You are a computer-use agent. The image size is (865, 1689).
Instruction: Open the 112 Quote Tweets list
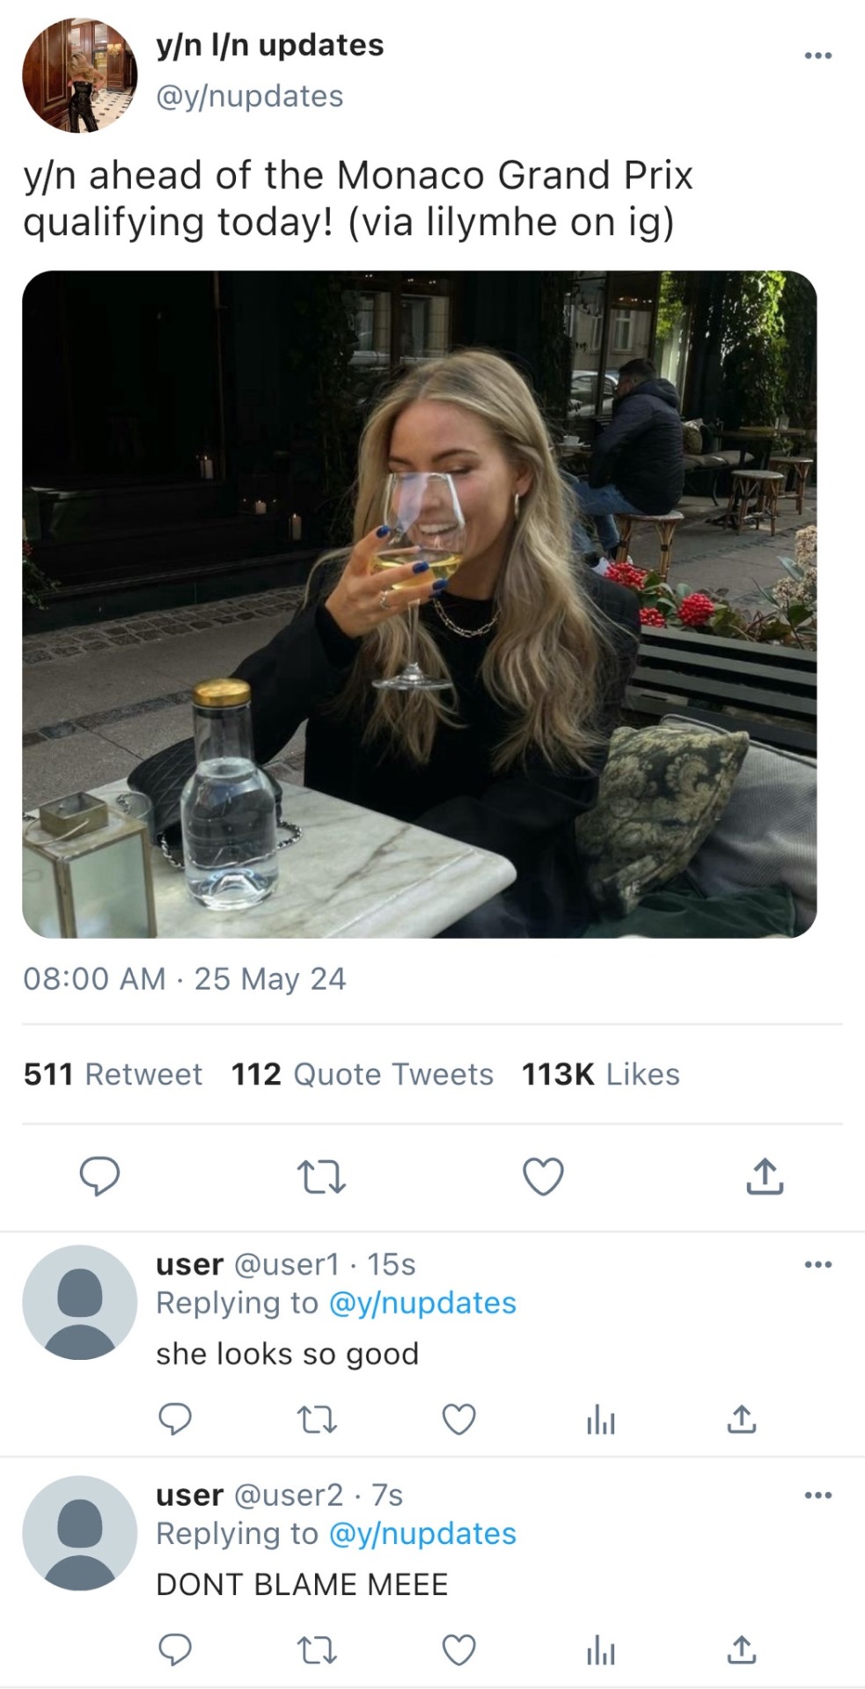(362, 1074)
